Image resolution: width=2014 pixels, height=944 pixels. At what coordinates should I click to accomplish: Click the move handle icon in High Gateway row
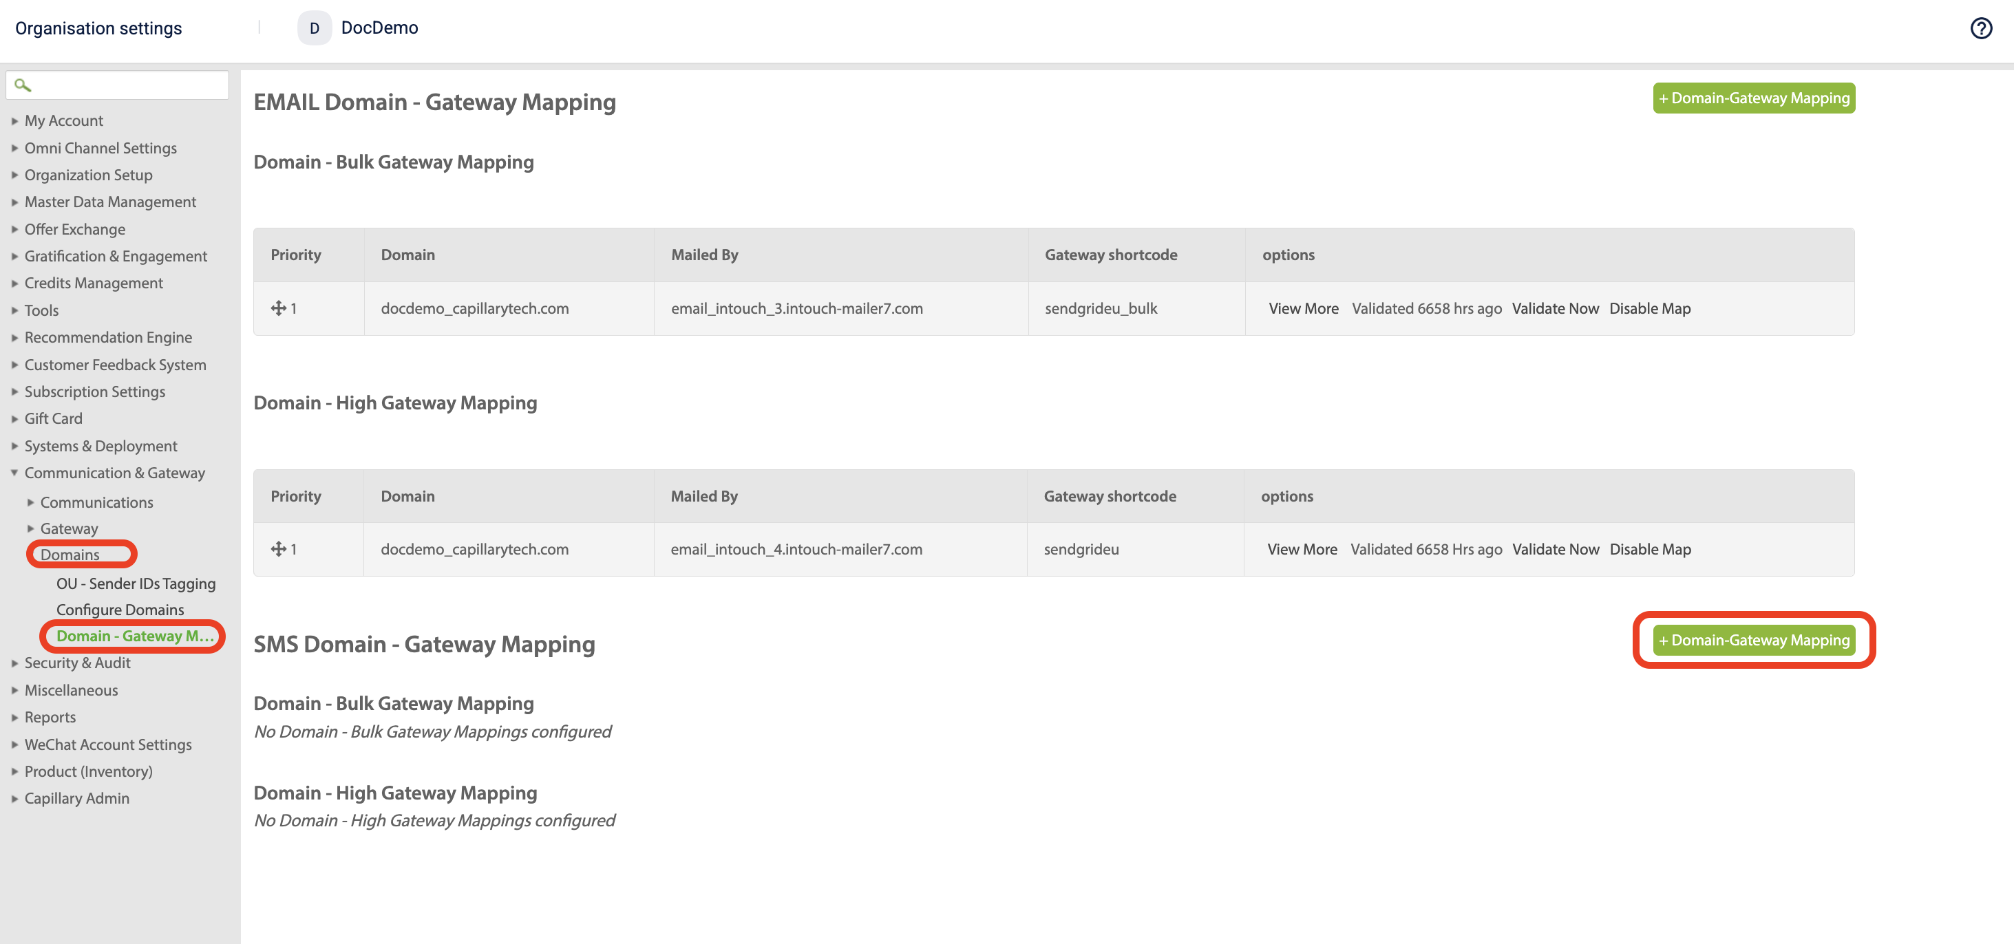(x=278, y=549)
